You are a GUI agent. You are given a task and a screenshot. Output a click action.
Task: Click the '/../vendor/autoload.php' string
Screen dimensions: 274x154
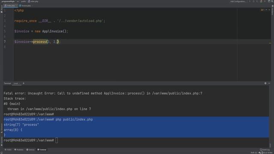coord(80,21)
